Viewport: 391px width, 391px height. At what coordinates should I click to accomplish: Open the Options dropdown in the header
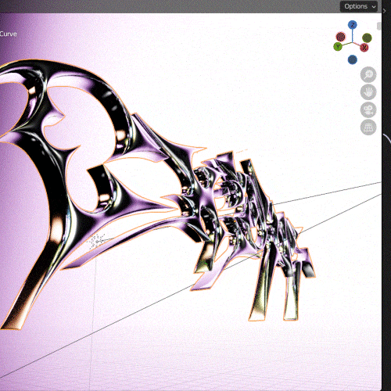359,6
